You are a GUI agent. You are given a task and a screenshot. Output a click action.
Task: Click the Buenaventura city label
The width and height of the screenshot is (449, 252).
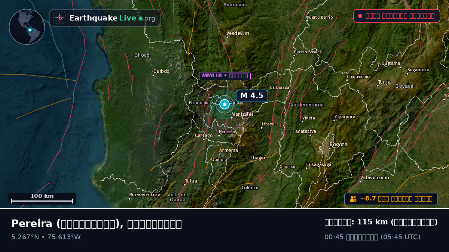pyautogui.click(x=145, y=195)
